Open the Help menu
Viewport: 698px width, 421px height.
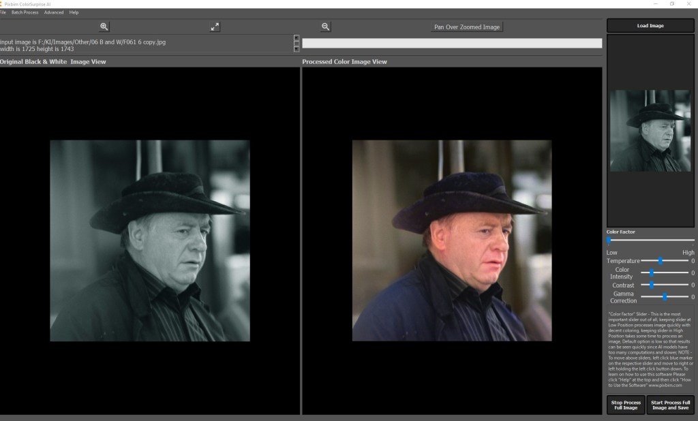pos(73,12)
